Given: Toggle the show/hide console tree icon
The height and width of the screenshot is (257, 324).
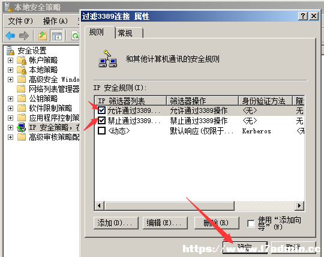Looking at the screenshot, I should point(57,36).
